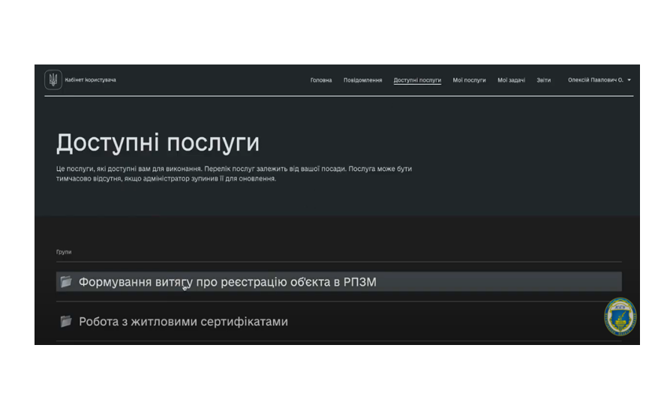The height and width of the screenshot is (405, 667).
Task: Navigate to the Звіти page
Action: (543, 80)
